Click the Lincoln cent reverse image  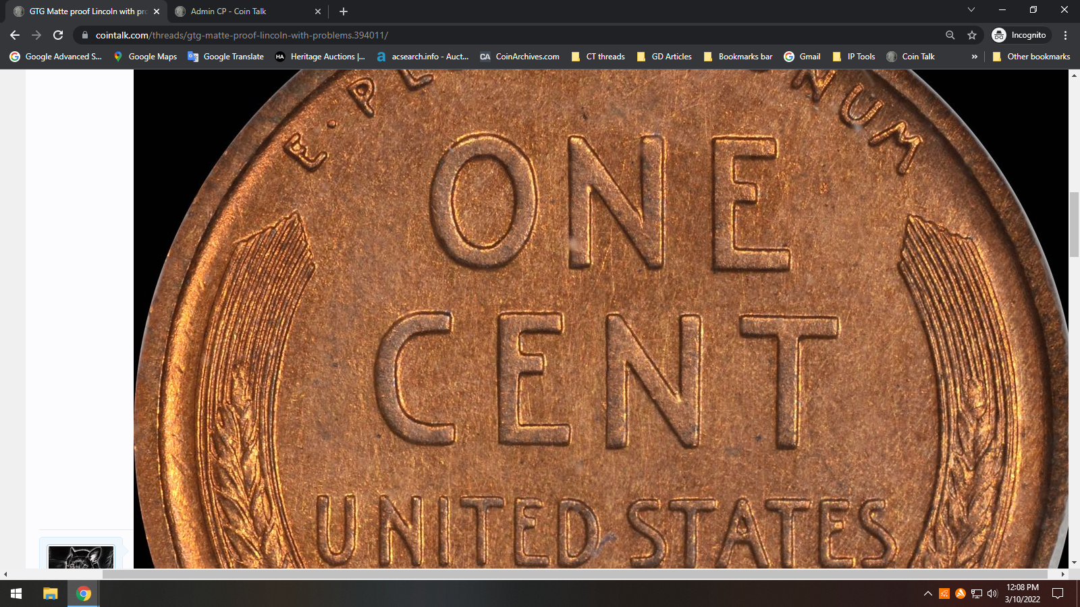(x=601, y=318)
